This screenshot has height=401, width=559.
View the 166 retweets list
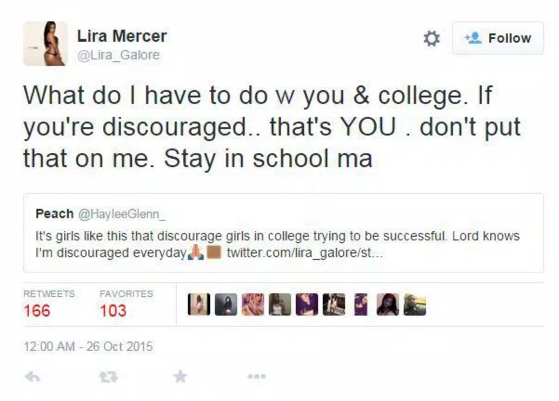pos(37,310)
